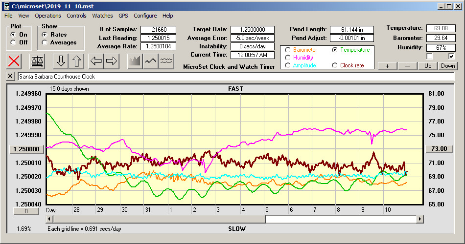Click the Humidity value field
465x244 pixels.
coord(441,47)
